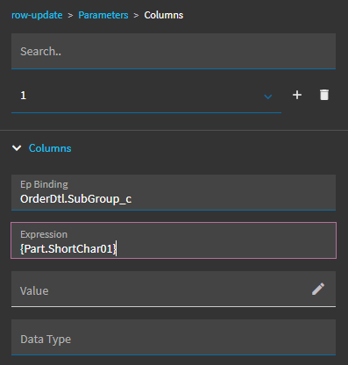Select the empty Value field

tap(174, 289)
